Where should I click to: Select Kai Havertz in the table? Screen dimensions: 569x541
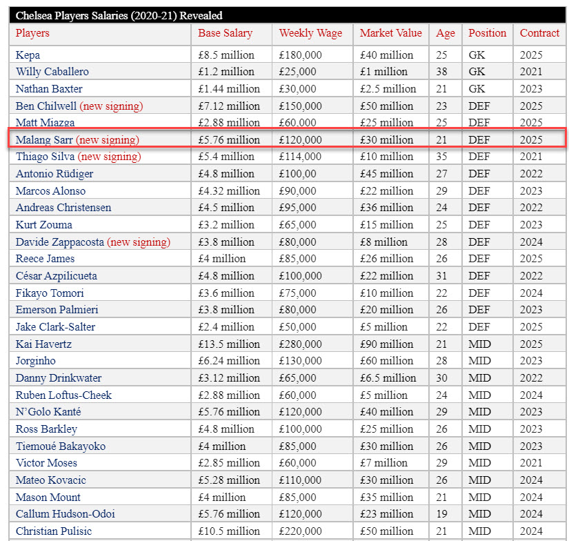43,344
